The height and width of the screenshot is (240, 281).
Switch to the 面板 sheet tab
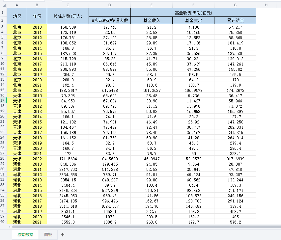pos(48,235)
